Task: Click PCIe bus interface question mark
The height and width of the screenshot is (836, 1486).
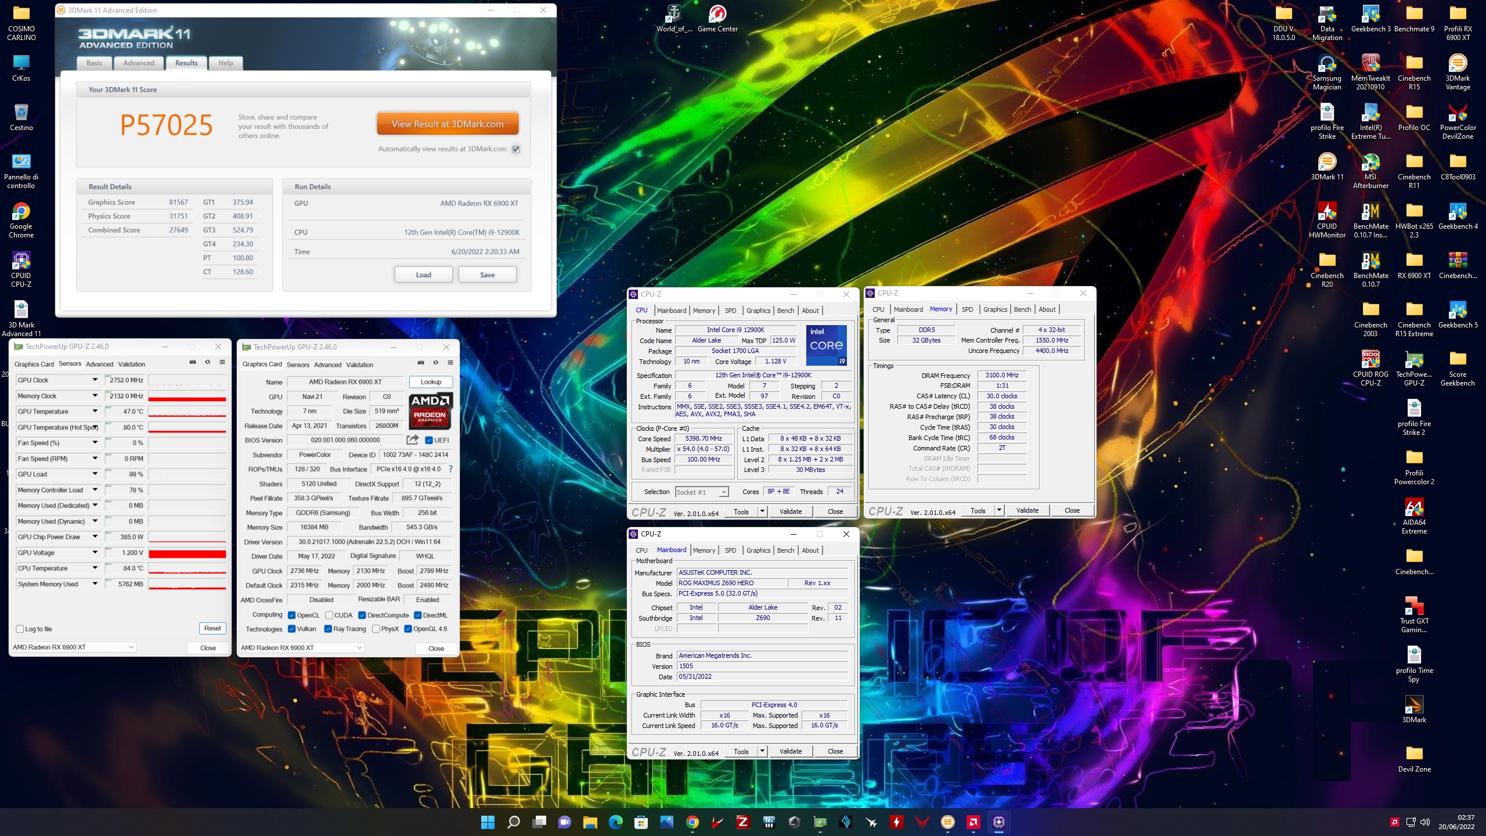Action: tap(450, 469)
